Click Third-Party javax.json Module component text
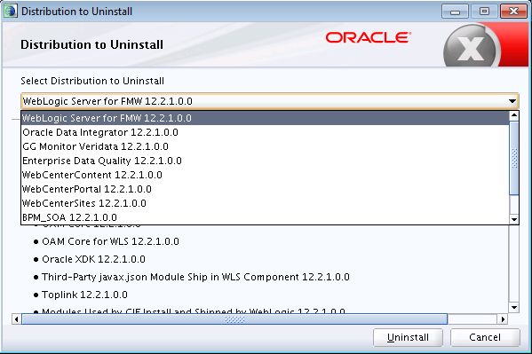The image size is (532, 354). point(195,277)
